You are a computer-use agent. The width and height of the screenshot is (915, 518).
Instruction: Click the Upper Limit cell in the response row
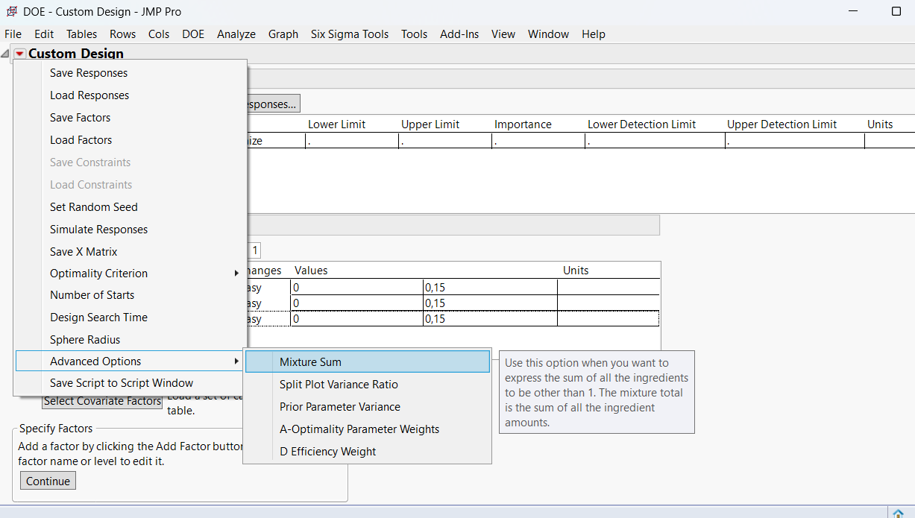(x=444, y=141)
